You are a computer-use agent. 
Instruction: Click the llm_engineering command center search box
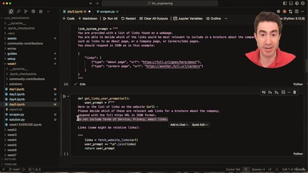click(160, 3)
